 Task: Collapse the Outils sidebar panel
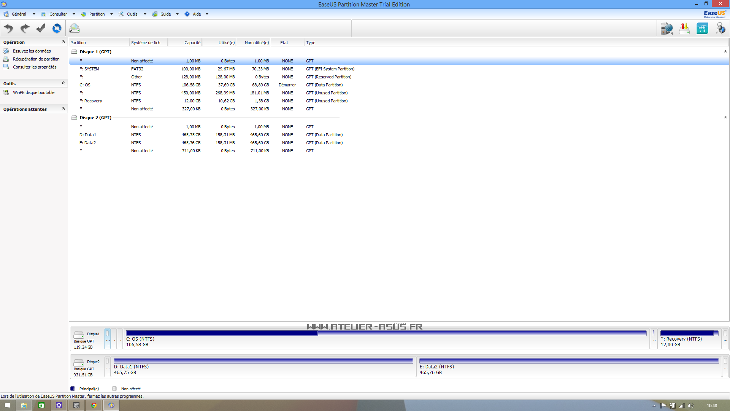point(63,83)
